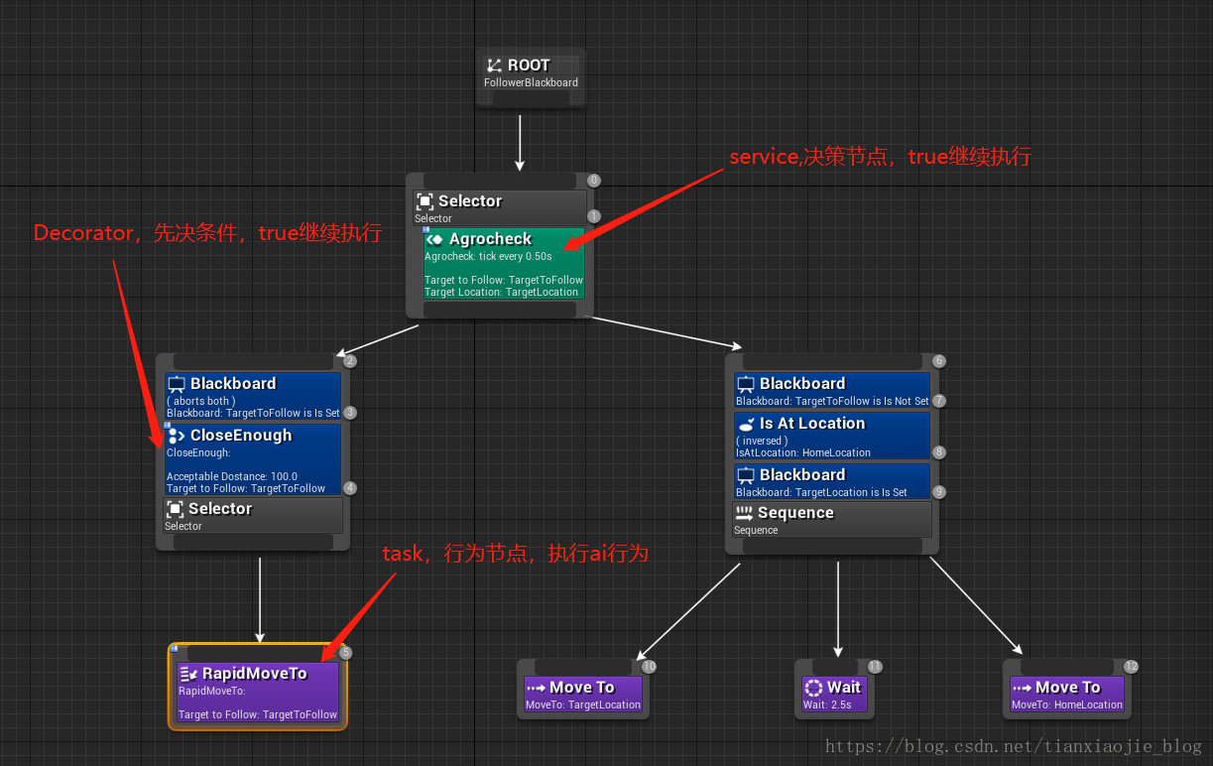Click "IsAtLocation: HomeLocation" text
This screenshot has height=766, width=1213.
point(803,452)
